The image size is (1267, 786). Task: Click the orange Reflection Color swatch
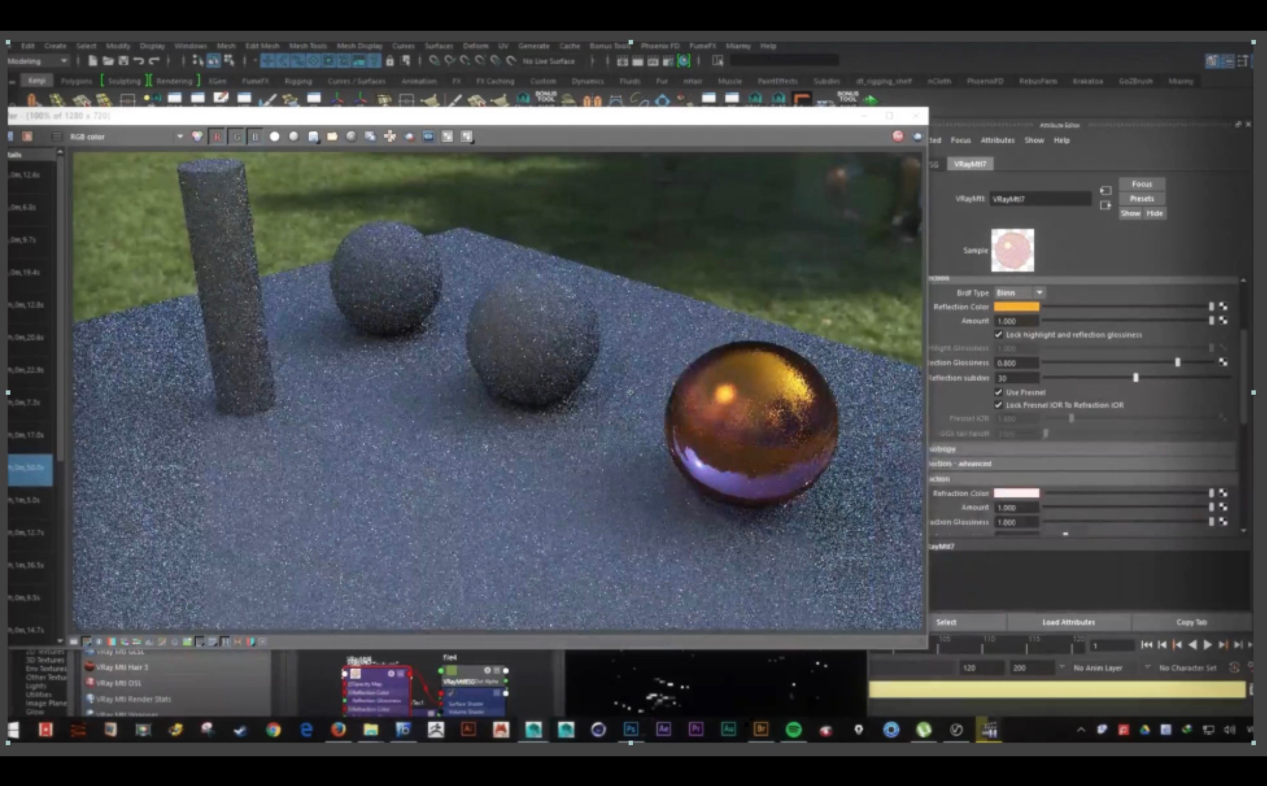click(1016, 307)
